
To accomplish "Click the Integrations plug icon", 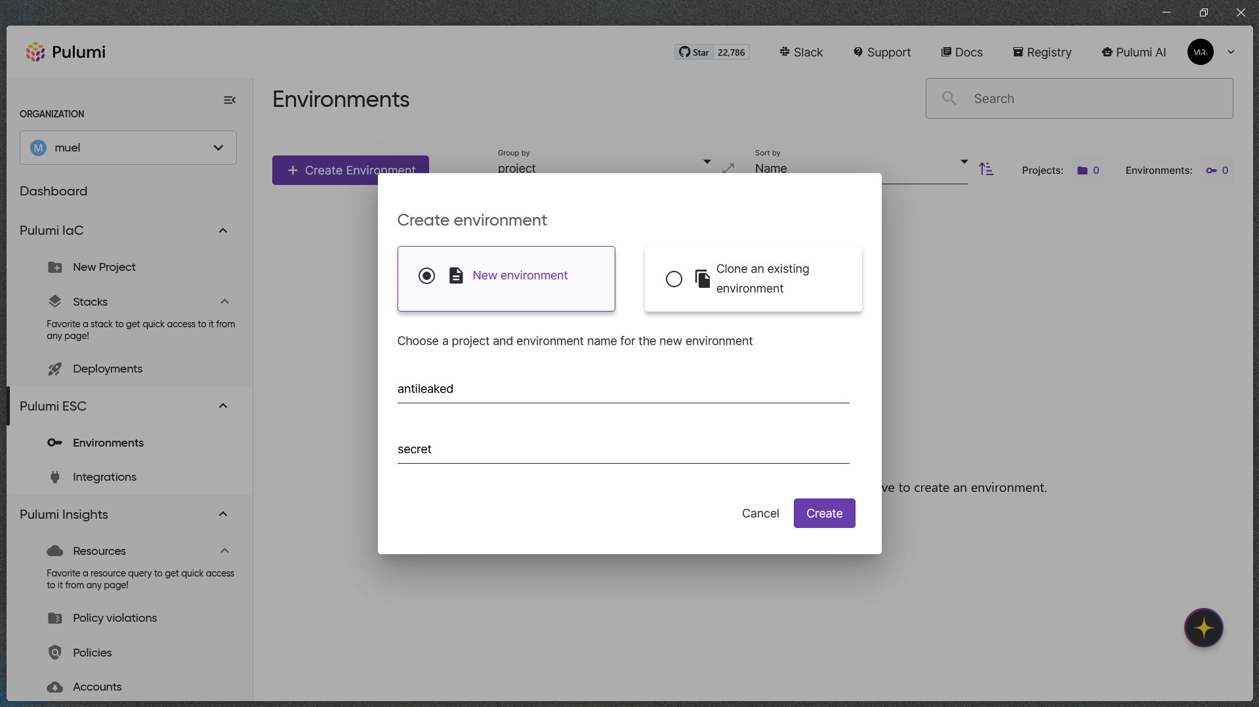I will click(55, 477).
